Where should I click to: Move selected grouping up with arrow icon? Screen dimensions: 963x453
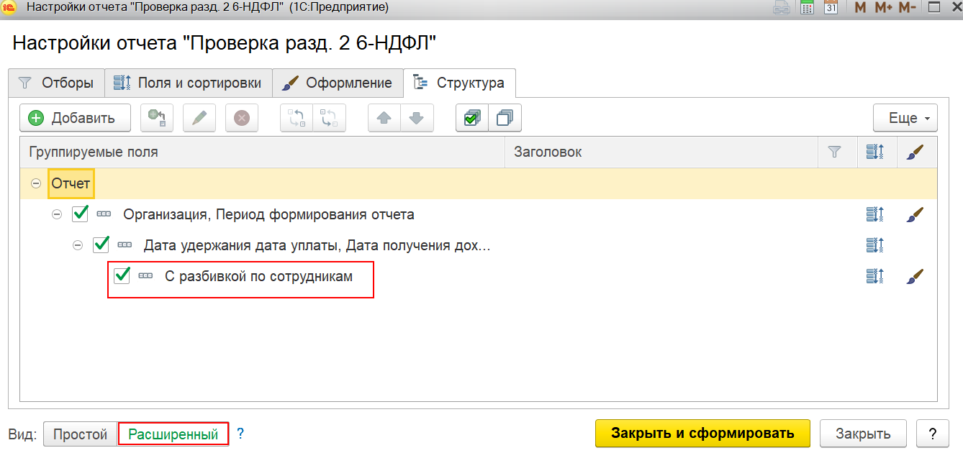tap(384, 118)
